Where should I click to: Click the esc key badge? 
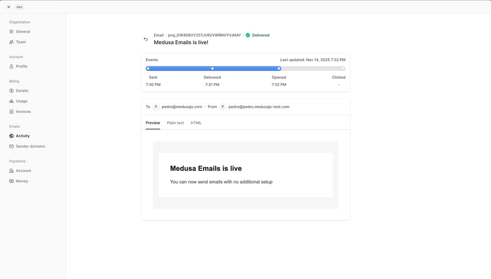(x=20, y=7)
